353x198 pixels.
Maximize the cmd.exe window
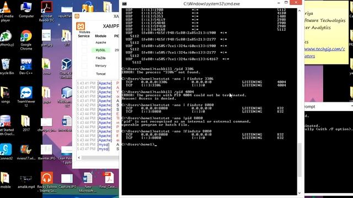[x=286, y=2]
